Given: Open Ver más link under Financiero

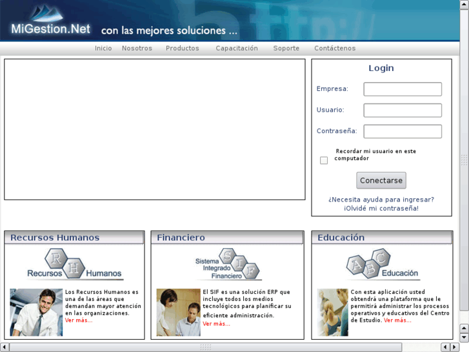Looking at the screenshot, I should point(216,324).
